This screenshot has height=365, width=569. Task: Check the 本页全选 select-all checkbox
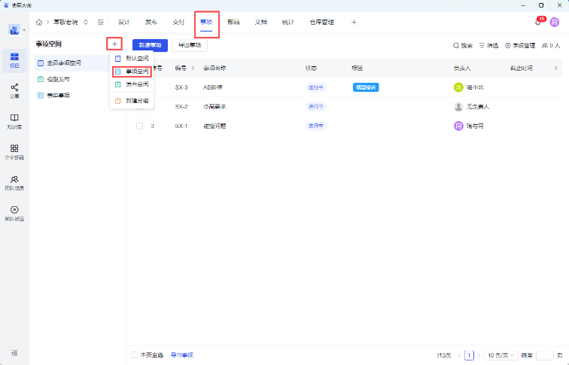pyautogui.click(x=135, y=354)
